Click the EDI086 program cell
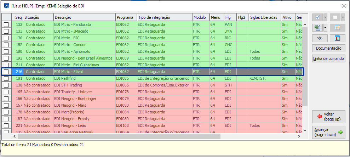Image resolution: width=350 pixels, height=157 pixels. [x=126, y=79]
